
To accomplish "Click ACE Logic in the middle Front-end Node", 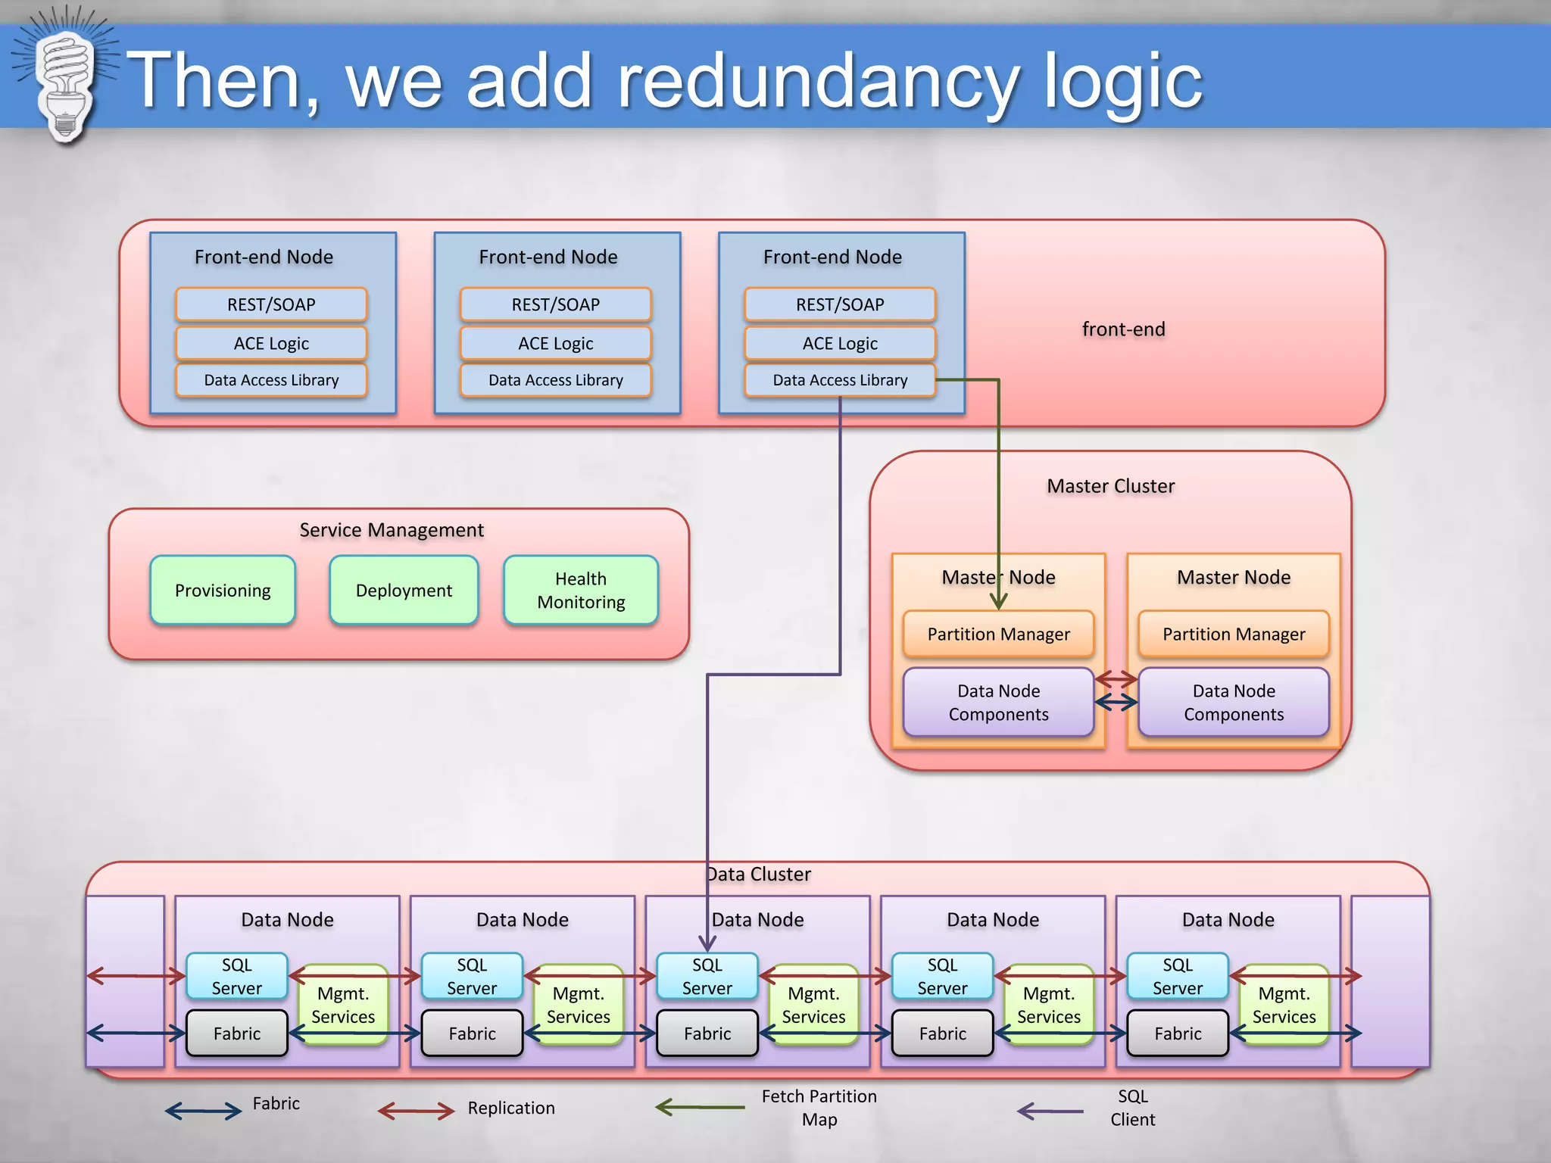I will tap(556, 343).
